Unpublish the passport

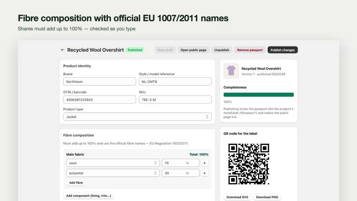(221, 50)
